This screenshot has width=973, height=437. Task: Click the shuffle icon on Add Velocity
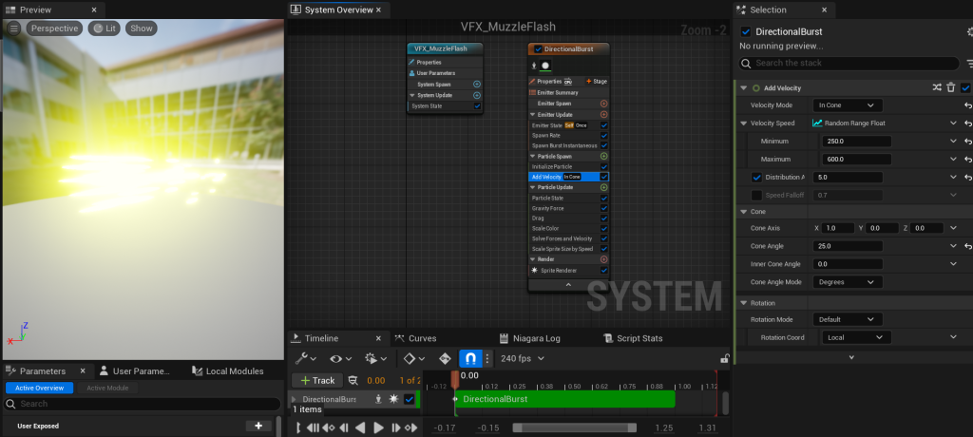click(936, 87)
